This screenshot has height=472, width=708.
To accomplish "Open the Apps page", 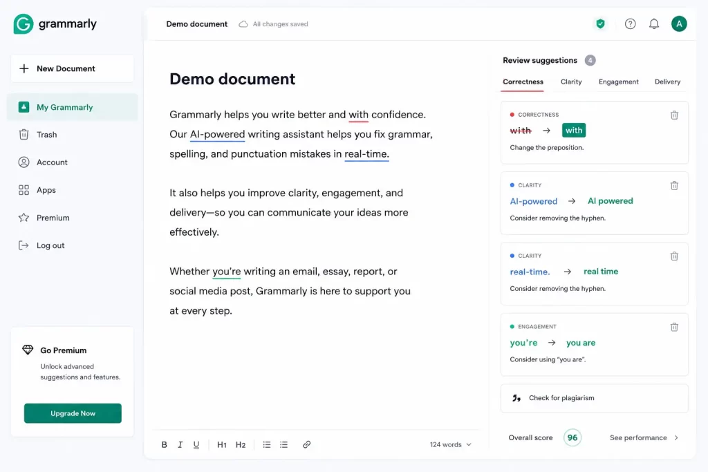I will point(46,190).
